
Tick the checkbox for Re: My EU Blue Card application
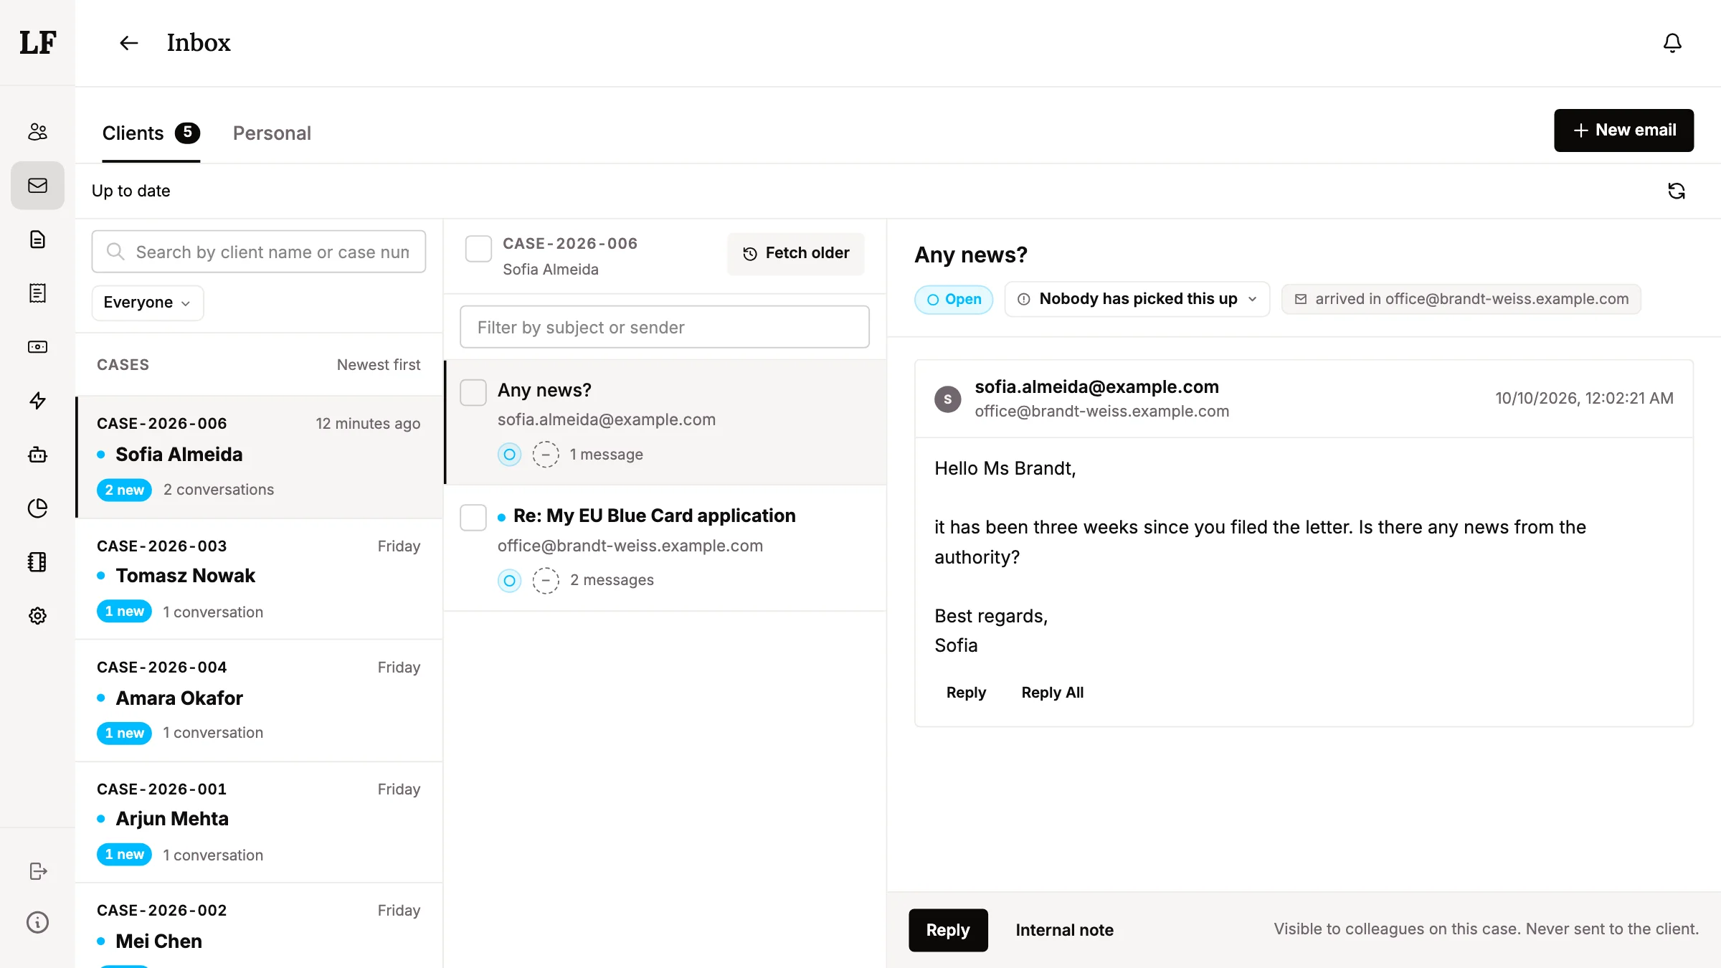[x=473, y=518]
